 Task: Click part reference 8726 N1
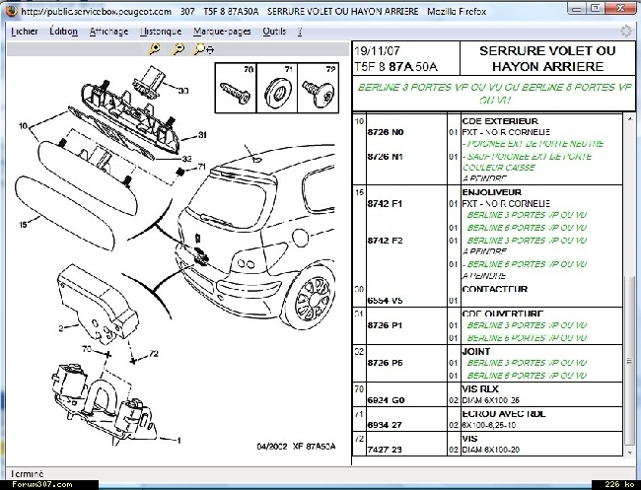pos(385,157)
